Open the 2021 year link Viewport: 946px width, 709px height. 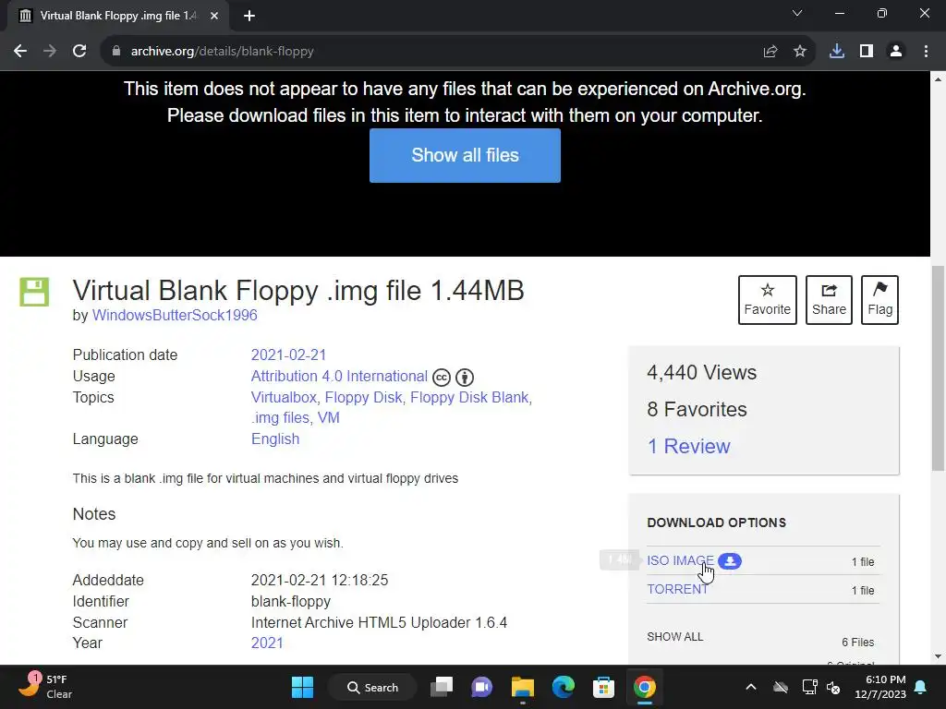267,643
